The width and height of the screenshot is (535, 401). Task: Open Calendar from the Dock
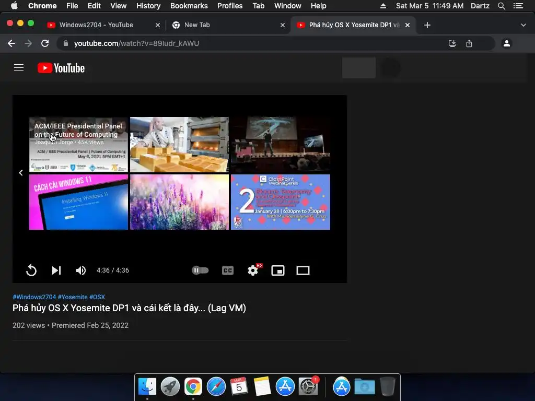(x=239, y=387)
